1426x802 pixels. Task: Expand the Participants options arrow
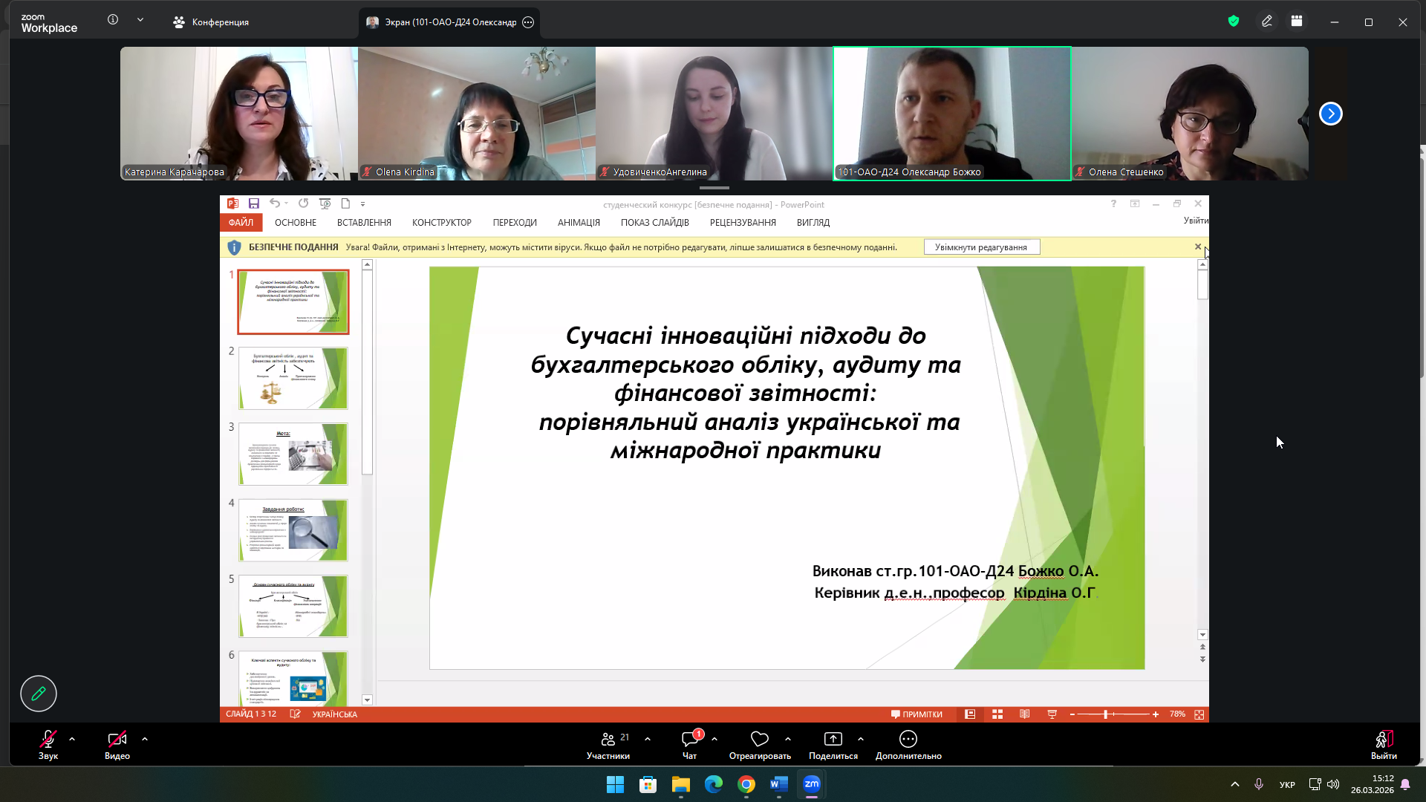coord(648,739)
